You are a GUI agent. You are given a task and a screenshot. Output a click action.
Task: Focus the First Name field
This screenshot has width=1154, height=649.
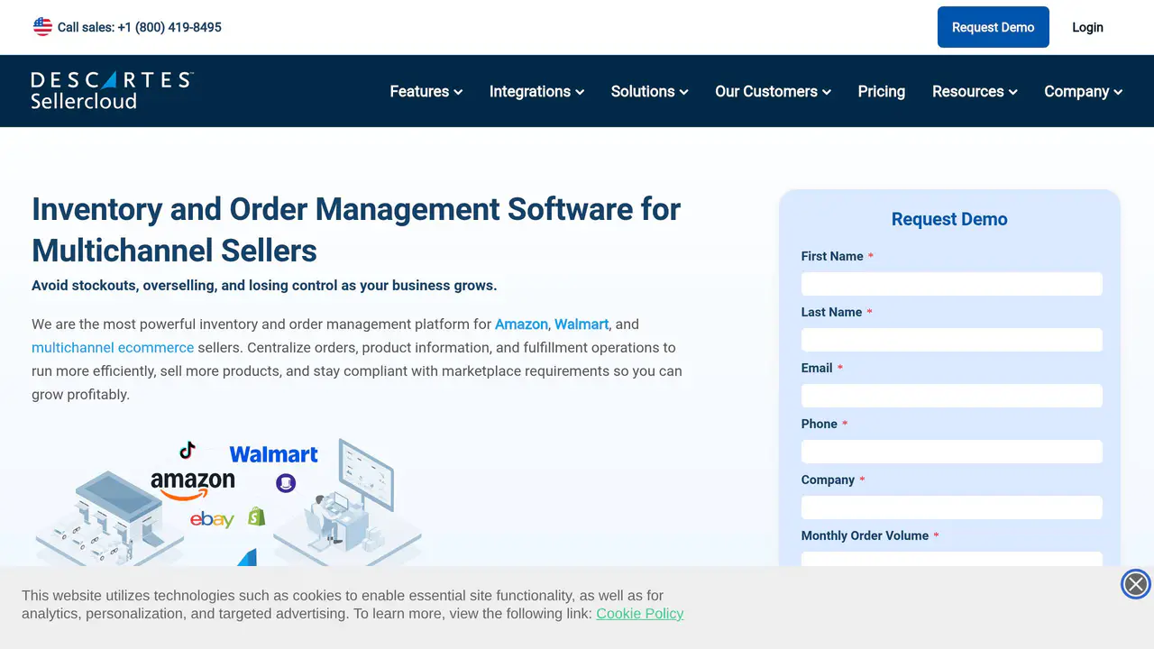(952, 284)
